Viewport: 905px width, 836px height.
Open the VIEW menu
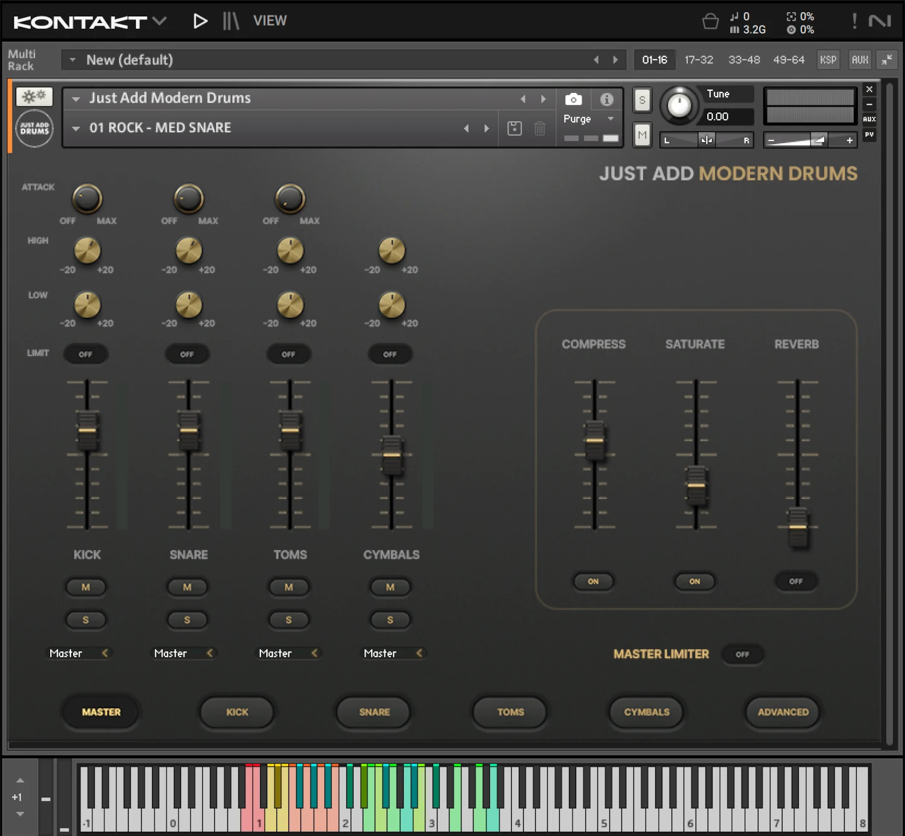click(x=270, y=21)
